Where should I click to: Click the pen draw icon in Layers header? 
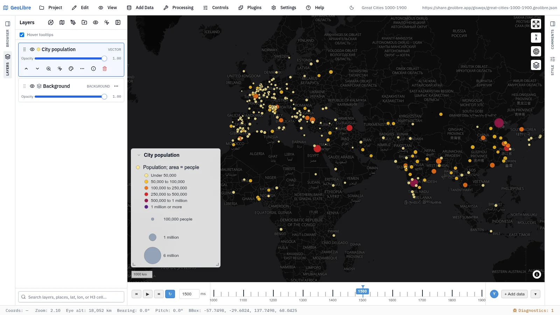73,22
